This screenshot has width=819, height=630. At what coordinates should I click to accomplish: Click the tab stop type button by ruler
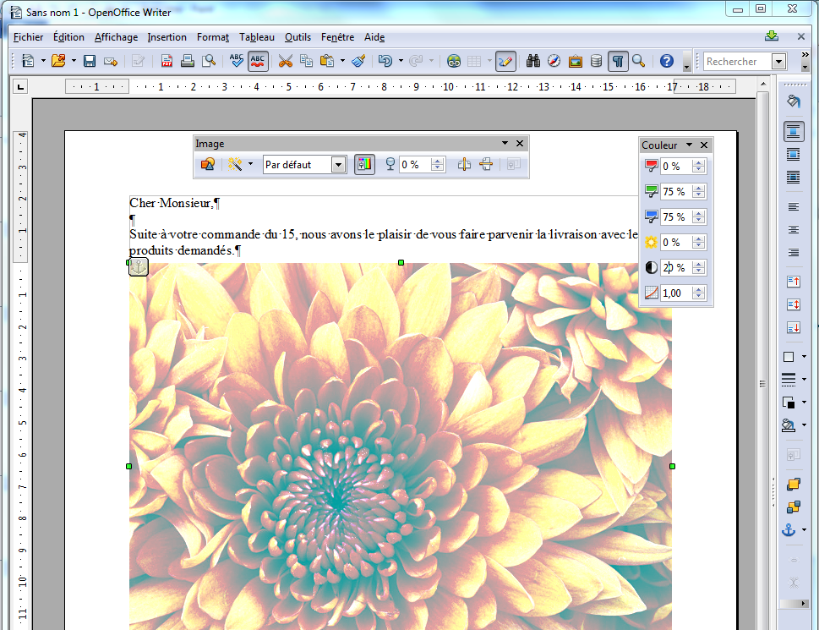pos(20,86)
